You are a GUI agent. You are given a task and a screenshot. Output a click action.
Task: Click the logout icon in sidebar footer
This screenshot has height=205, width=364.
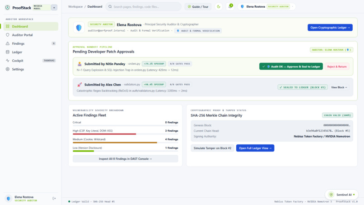point(54,199)
